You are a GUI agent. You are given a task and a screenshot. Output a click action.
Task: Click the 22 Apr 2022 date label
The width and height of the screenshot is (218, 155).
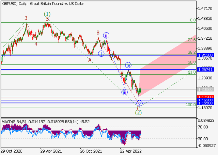coord(131,151)
